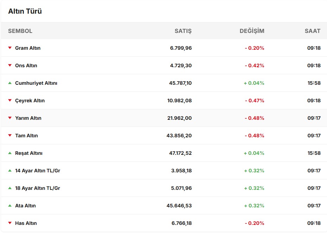The width and height of the screenshot is (327, 234).
Task: Click the SATIŞ column header
Action: 183,31
